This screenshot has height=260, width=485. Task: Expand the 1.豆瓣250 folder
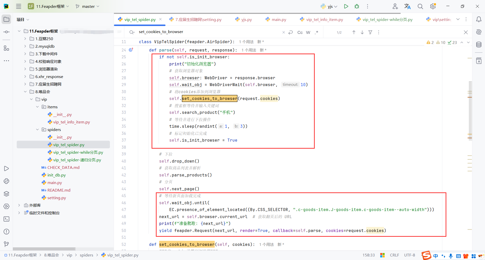point(25,38)
